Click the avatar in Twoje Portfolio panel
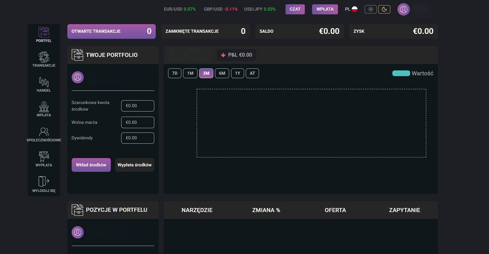 click(x=78, y=77)
